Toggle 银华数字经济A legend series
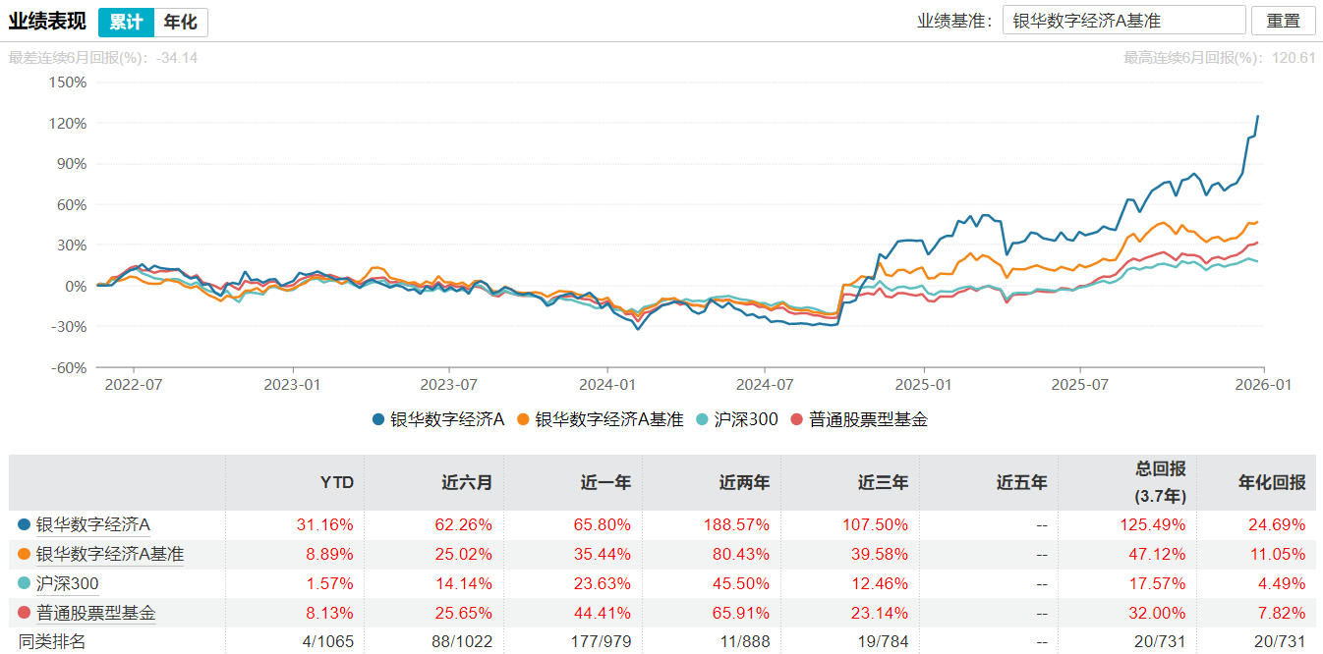 pyautogui.click(x=438, y=419)
